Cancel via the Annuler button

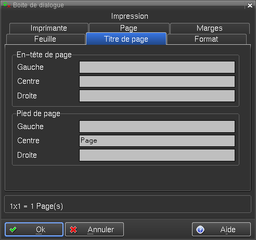pos(94,230)
